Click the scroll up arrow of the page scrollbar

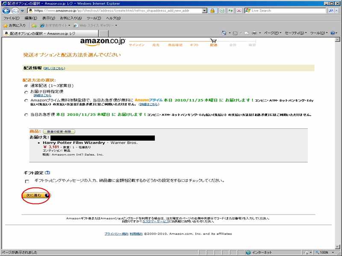337,39
